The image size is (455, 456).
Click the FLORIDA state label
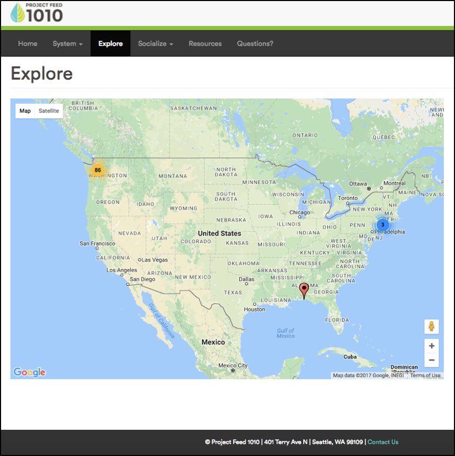pyautogui.click(x=337, y=320)
